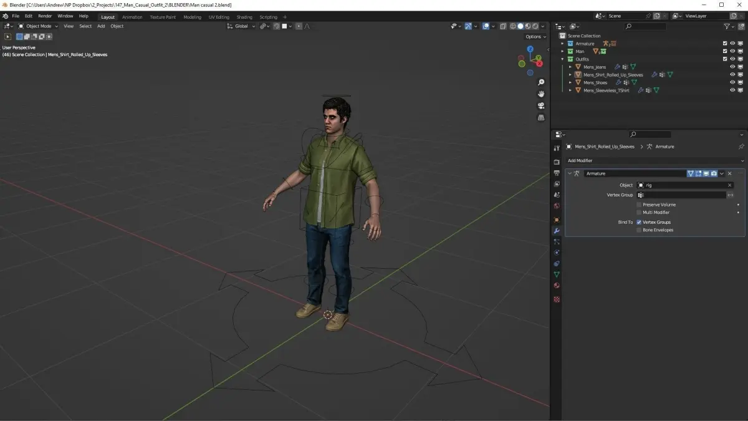Screen dimensions: 748x421
Task: Click the viewport zoom magnifier icon
Action: [541, 82]
